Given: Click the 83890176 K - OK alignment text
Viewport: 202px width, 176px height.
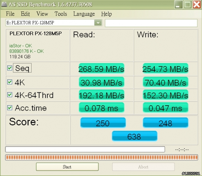Looking at the screenshot, I should (27, 51).
